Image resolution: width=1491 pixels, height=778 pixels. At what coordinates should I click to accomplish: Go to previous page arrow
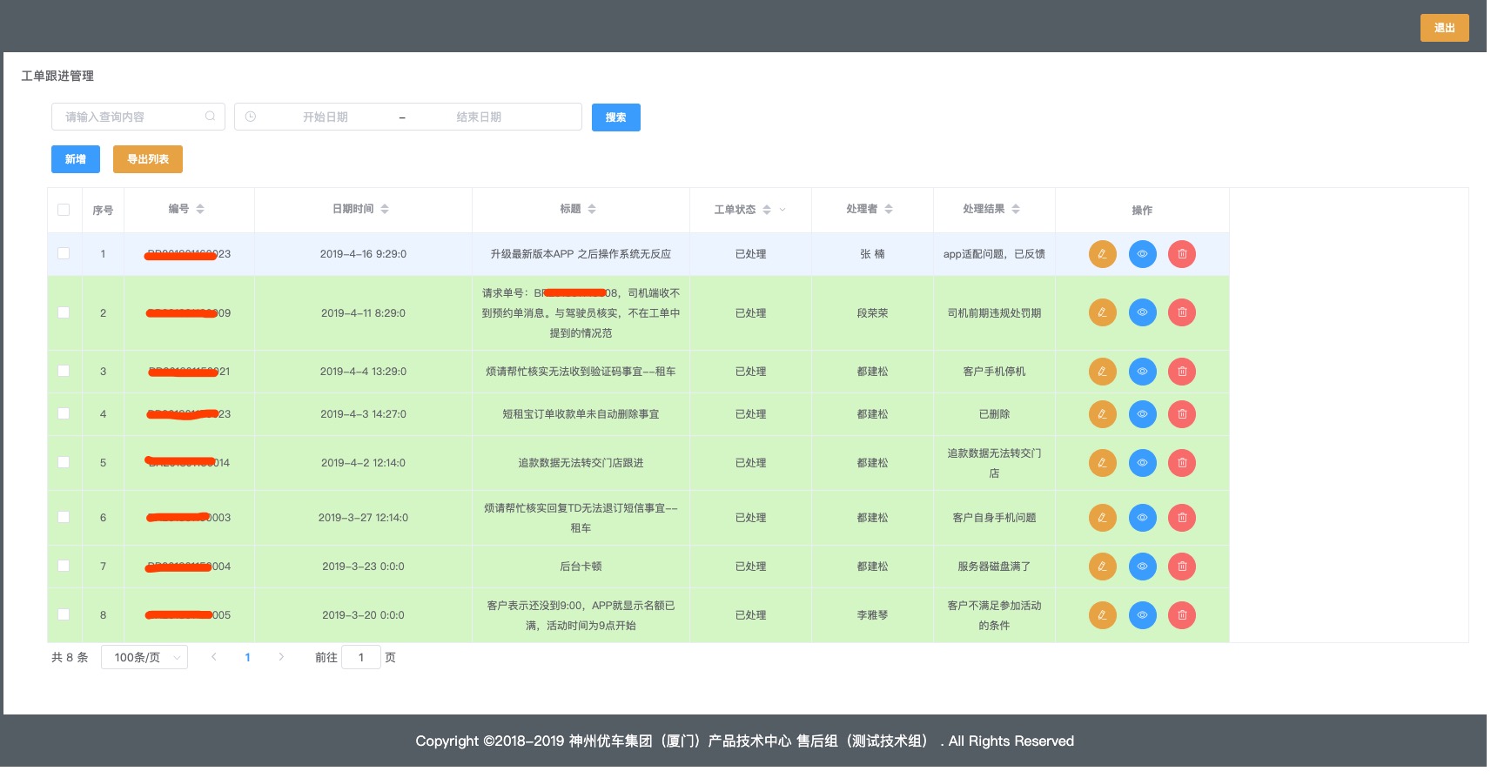(x=213, y=658)
